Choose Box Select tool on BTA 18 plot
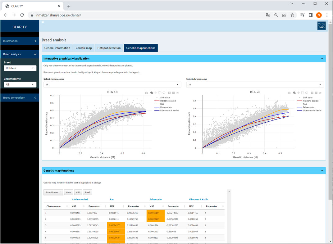This screenshot has height=244, width=333. pos(160,93)
